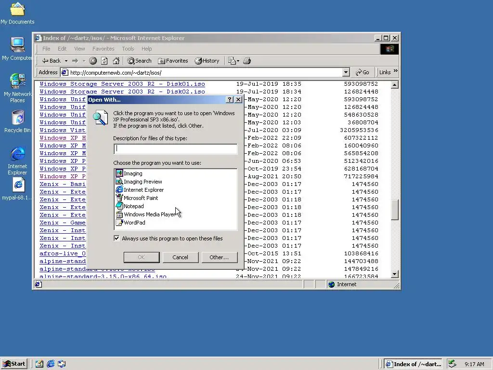493x370 pixels.
Task: Click the Back toolbar button
Action: (52, 61)
